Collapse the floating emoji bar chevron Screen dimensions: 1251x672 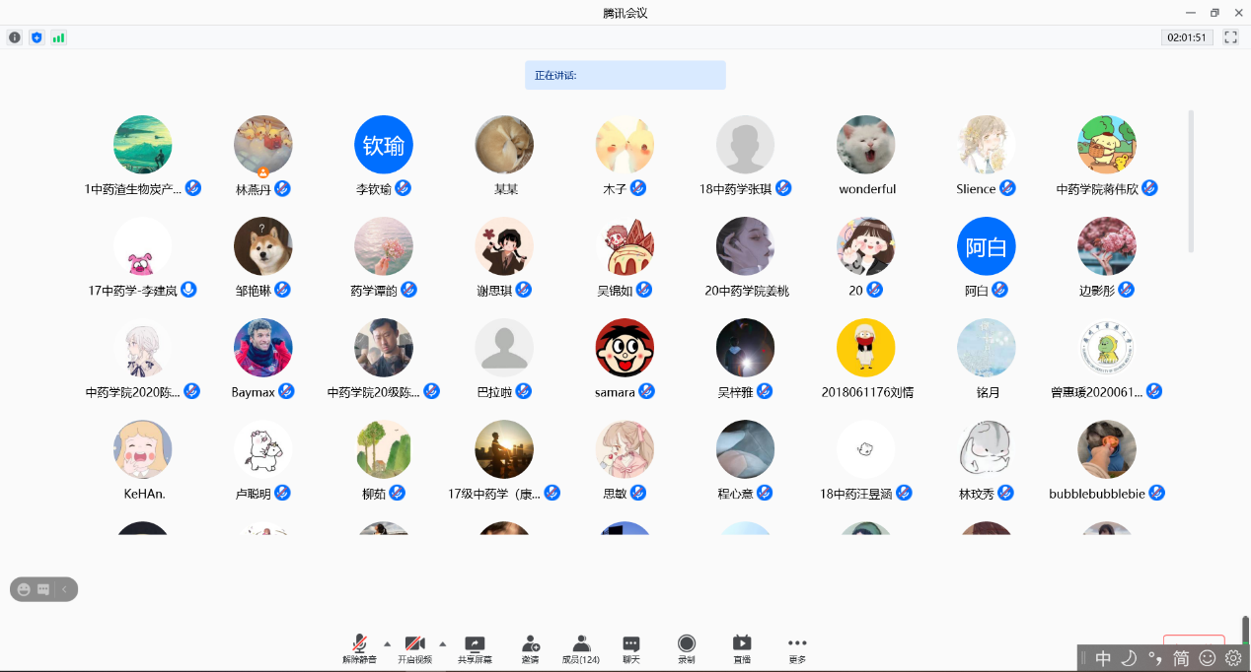[x=64, y=589]
